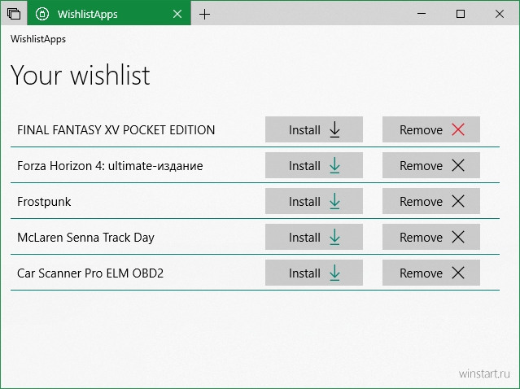Remove Car Scanner Pro ELM OBD2 from wishlist
This screenshot has width=520, height=389.
430,273
